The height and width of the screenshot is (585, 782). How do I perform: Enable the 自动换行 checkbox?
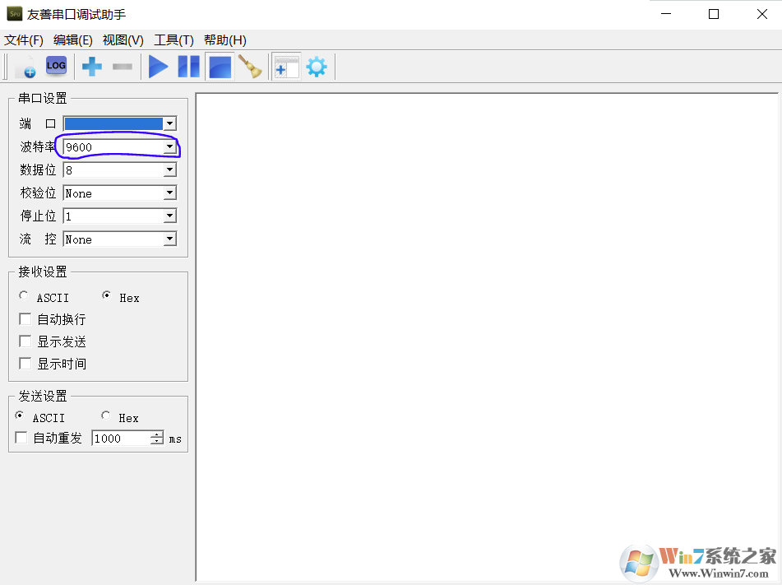(25, 319)
